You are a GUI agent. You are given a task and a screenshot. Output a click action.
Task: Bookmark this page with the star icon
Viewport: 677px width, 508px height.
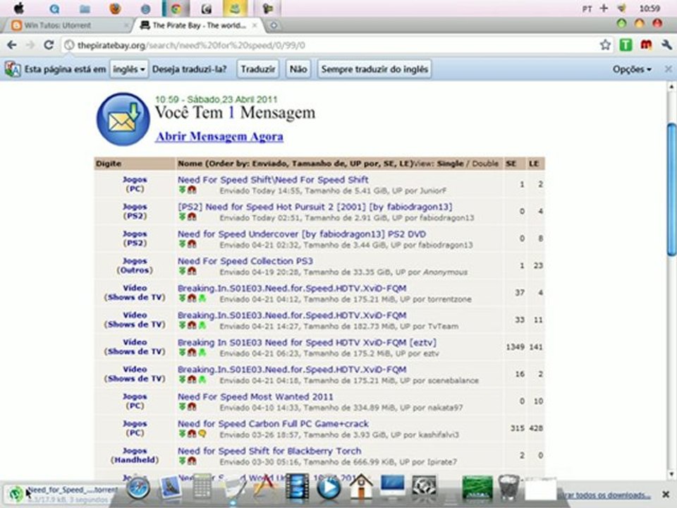tap(605, 45)
